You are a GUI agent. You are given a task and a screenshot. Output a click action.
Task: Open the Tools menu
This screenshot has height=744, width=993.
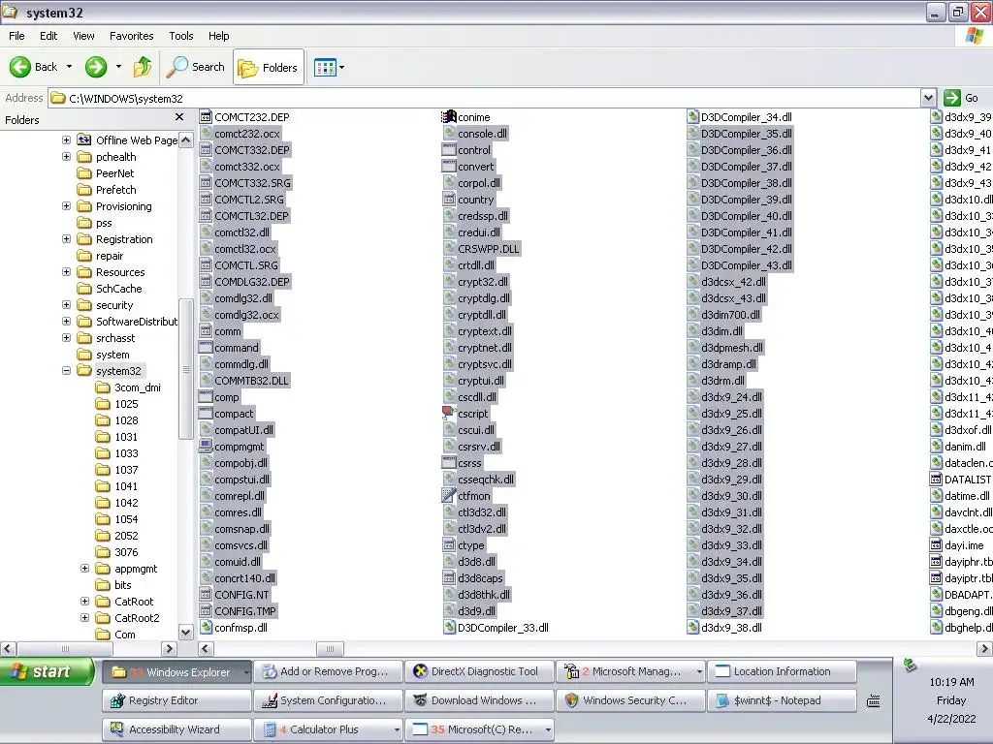180,36
